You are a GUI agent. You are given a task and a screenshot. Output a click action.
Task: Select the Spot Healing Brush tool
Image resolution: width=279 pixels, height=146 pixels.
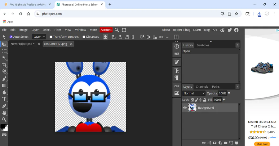point(4,72)
